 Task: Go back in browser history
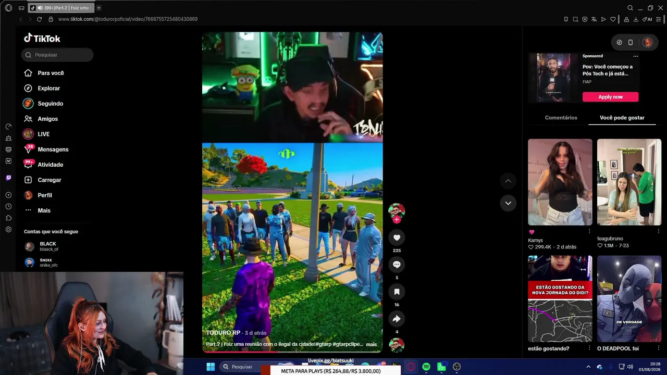point(21,19)
